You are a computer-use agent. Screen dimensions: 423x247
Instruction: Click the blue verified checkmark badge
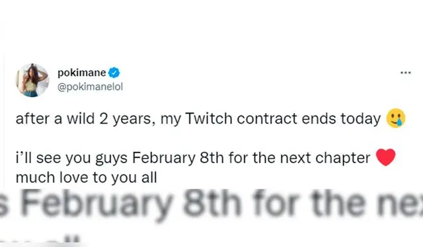[114, 73]
